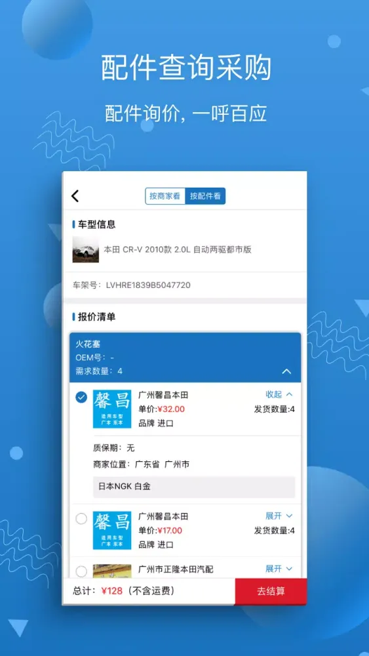Tap the back arrow icon
This screenshot has height=656, width=369.
(75, 195)
